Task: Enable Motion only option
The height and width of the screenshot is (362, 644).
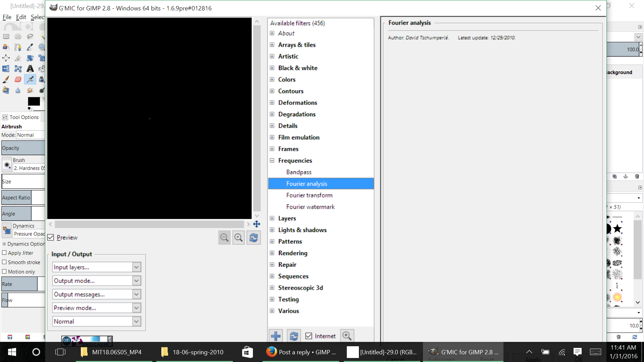Action: (x=4, y=271)
